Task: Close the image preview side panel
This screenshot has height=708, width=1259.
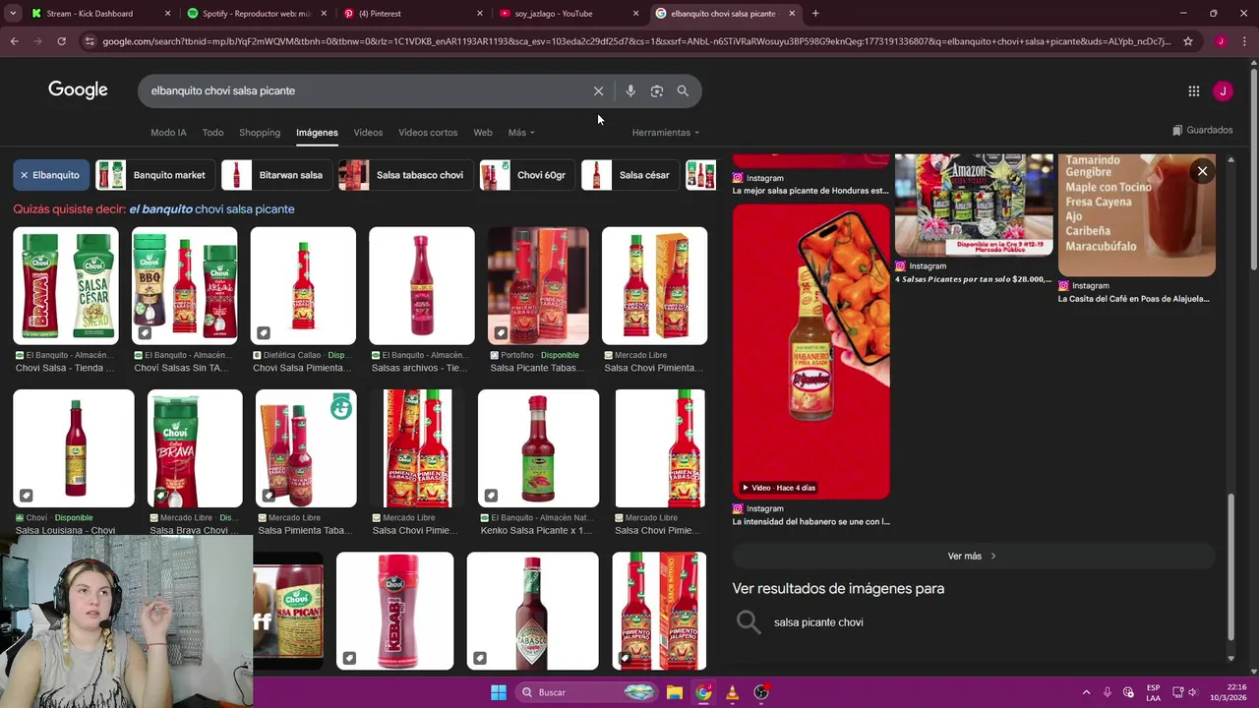Action: coord(1202,171)
